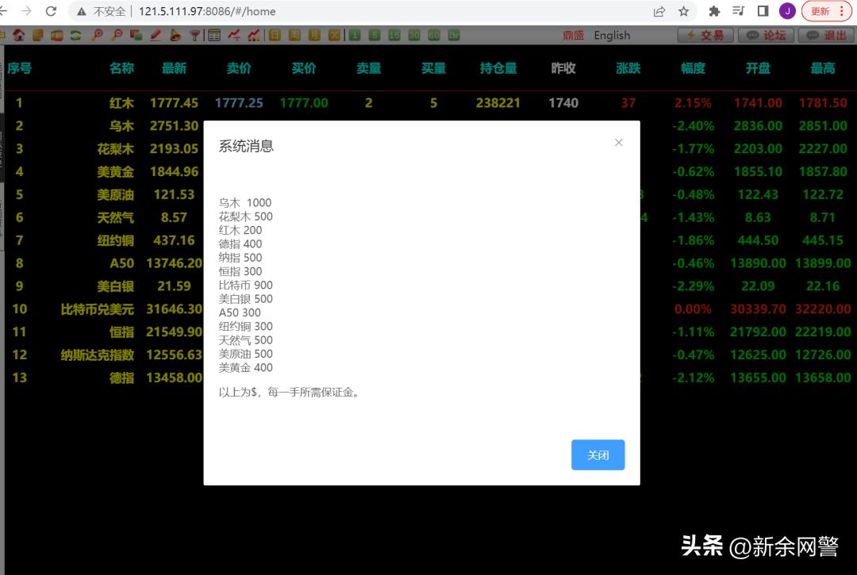Select the 鼎盛 menu label
Image resolution: width=857 pixels, height=575 pixels.
click(x=574, y=35)
